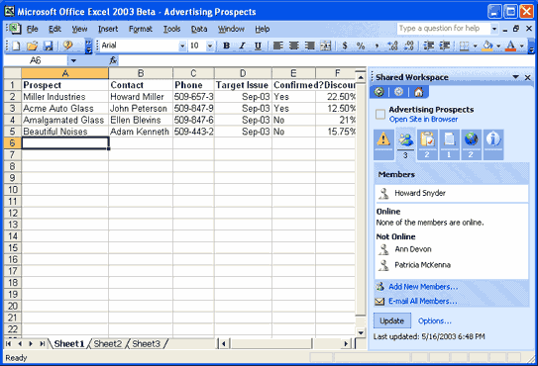Select the Document Information icon tab

(493, 144)
